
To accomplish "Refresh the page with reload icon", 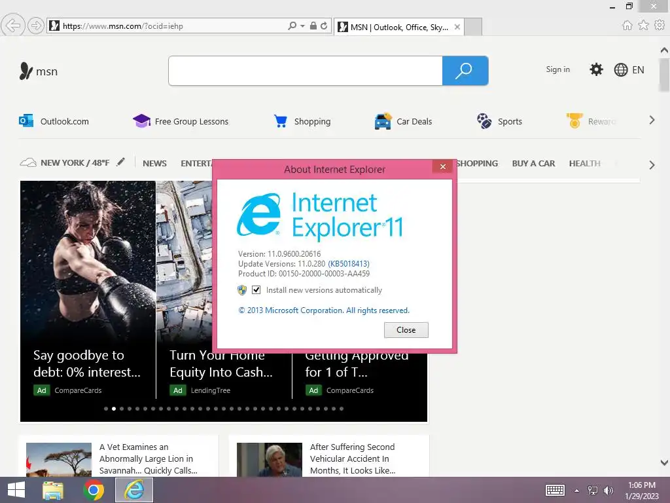I will click(324, 26).
